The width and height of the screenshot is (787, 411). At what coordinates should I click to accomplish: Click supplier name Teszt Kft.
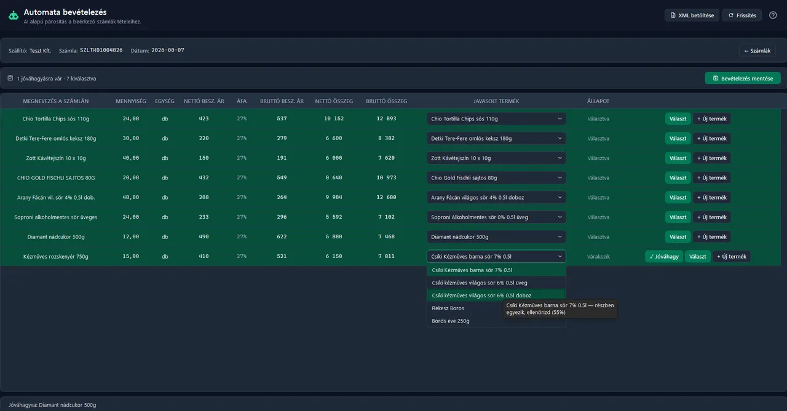tap(40, 50)
